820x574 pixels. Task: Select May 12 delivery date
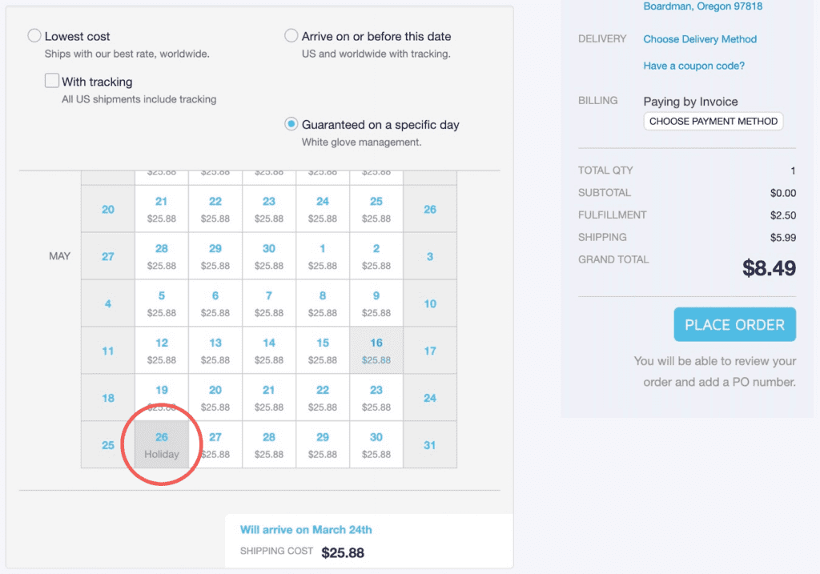click(x=162, y=351)
